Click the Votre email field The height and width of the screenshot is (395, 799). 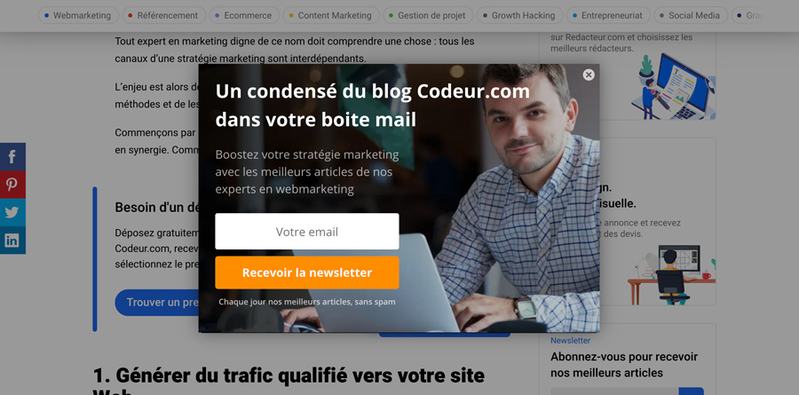pyautogui.click(x=307, y=232)
